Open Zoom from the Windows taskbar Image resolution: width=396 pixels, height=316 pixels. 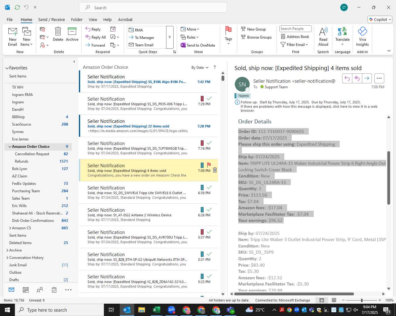tap(171, 310)
